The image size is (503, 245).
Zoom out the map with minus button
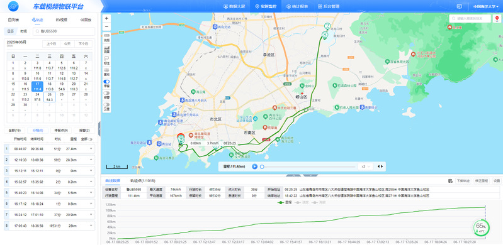106,27
